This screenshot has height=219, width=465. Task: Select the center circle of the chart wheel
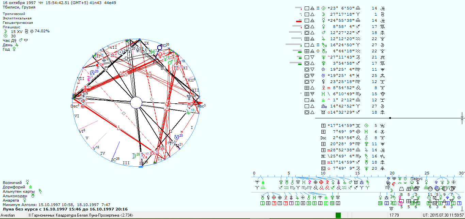136,103
